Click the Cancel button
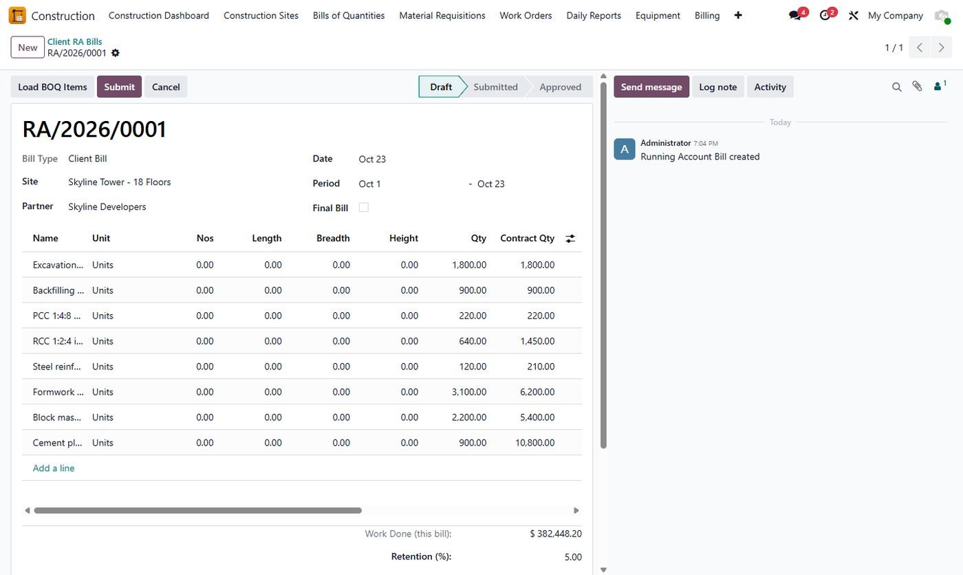The width and height of the screenshot is (963, 575). click(166, 87)
